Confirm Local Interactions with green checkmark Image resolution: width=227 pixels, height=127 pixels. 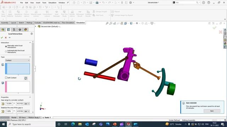2,38
